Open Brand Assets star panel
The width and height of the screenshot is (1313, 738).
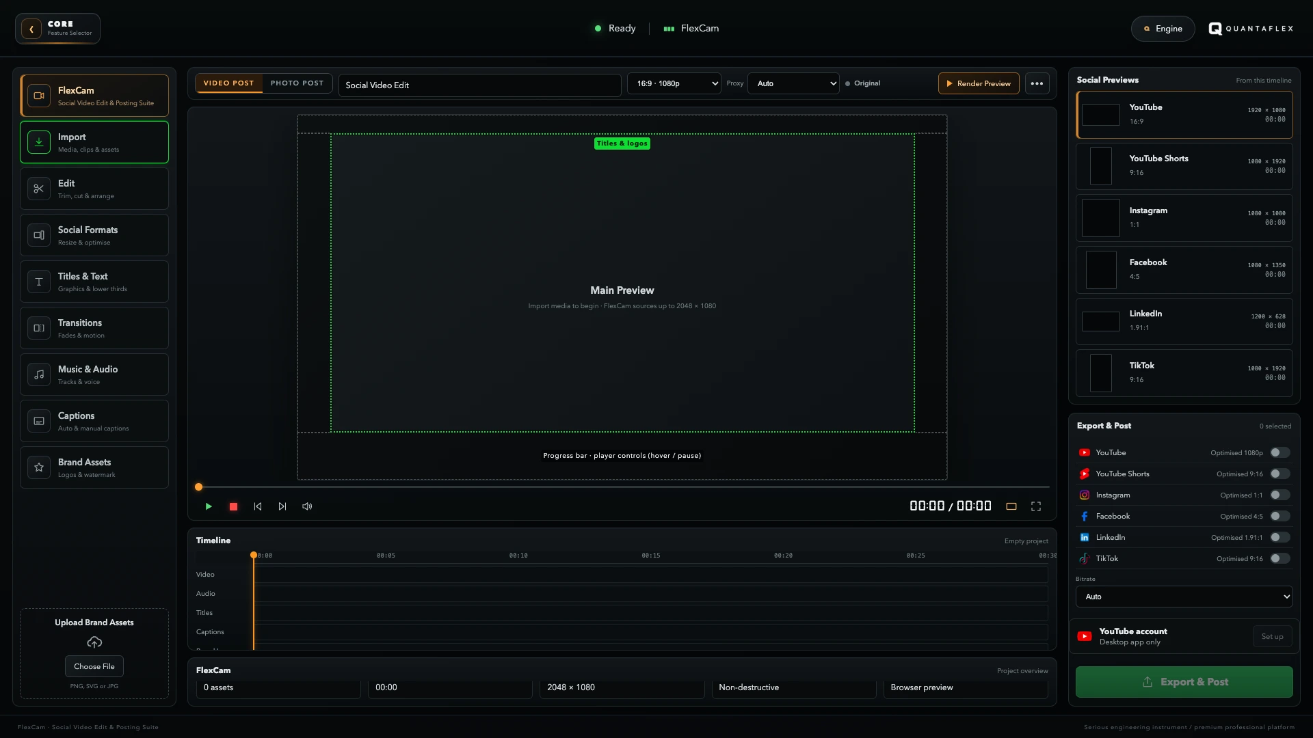click(94, 467)
